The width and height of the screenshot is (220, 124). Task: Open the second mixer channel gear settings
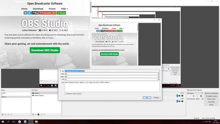(182, 101)
